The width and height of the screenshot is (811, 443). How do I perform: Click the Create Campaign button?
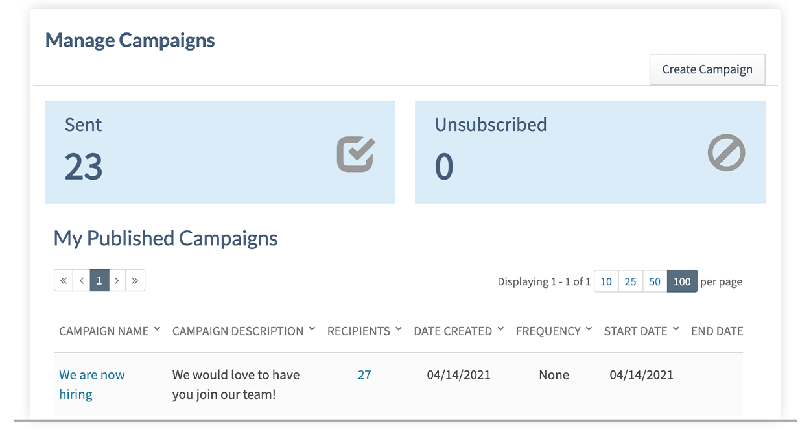point(707,69)
